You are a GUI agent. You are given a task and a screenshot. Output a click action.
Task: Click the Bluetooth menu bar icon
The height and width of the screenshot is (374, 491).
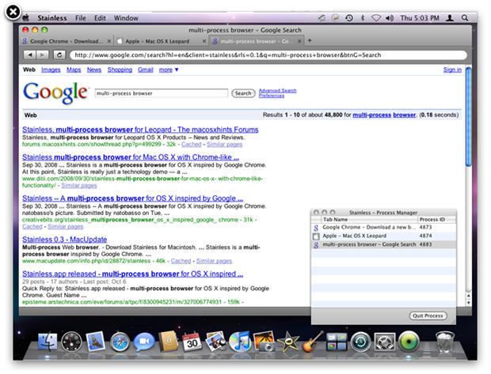pyautogui.click(x=363, y=18)
